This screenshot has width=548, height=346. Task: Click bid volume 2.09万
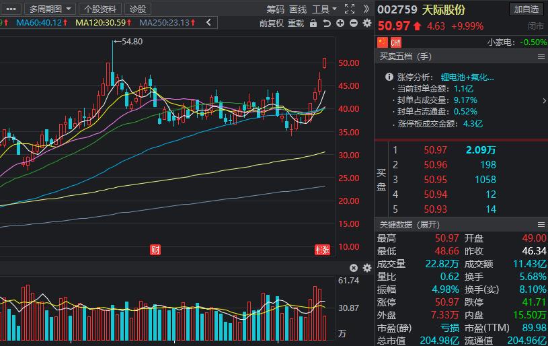tap(481, 150)
